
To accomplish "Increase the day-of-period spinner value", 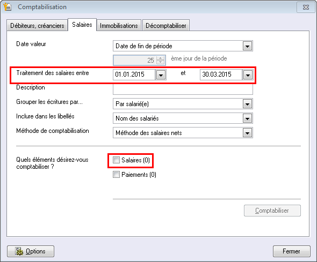I will (x=161, y=58).
